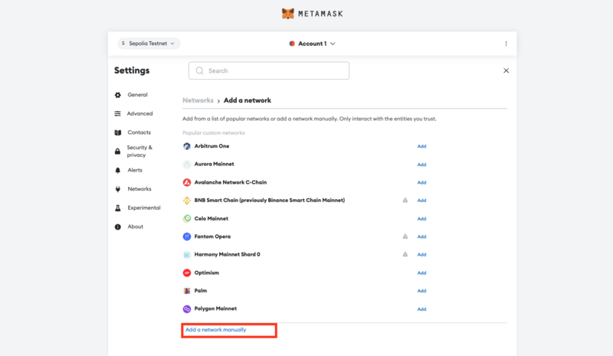
Task: Click the Palm logo icon
Action: tap(187, 291)
